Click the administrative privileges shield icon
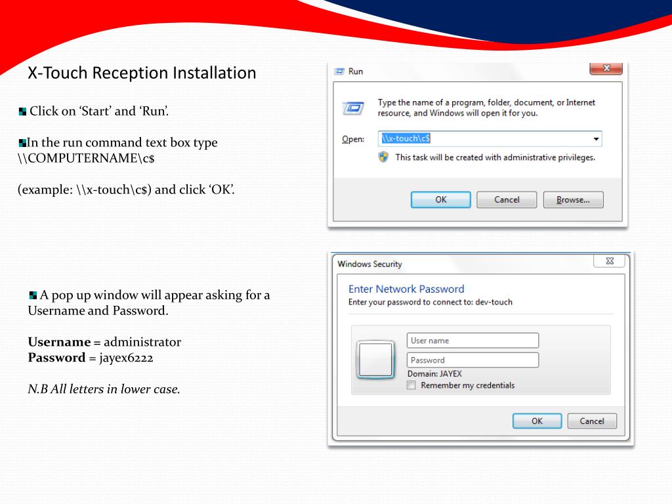672x504 pixels. tap(383, 157)
